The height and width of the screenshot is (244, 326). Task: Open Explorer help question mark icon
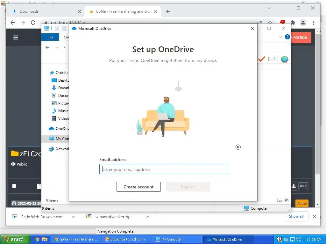tap(287, 37)
